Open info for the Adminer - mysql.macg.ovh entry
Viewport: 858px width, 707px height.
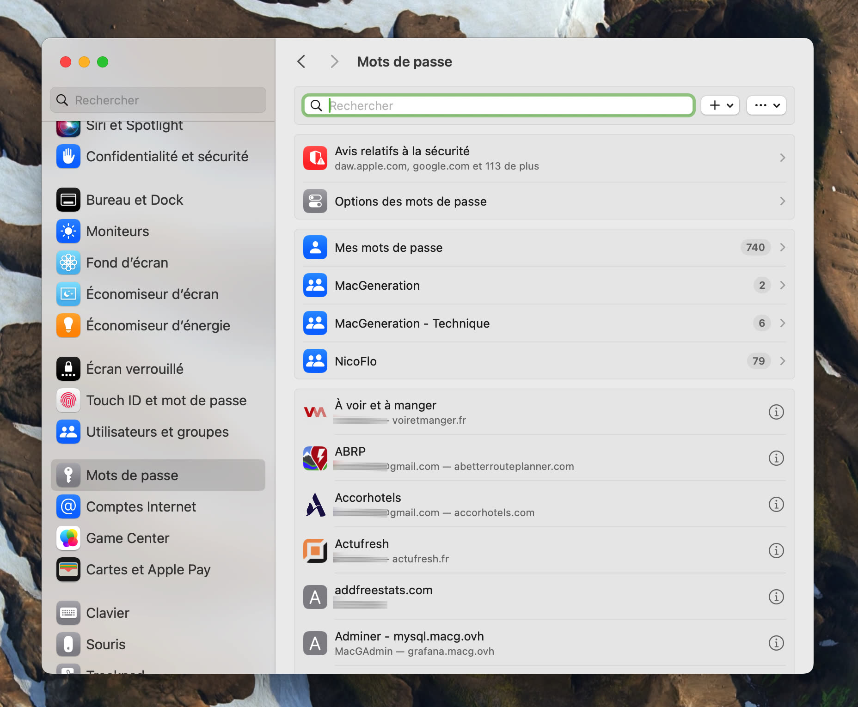point(777,643)
